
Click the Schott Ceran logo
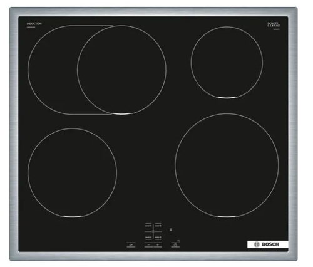tap(274, 24)
